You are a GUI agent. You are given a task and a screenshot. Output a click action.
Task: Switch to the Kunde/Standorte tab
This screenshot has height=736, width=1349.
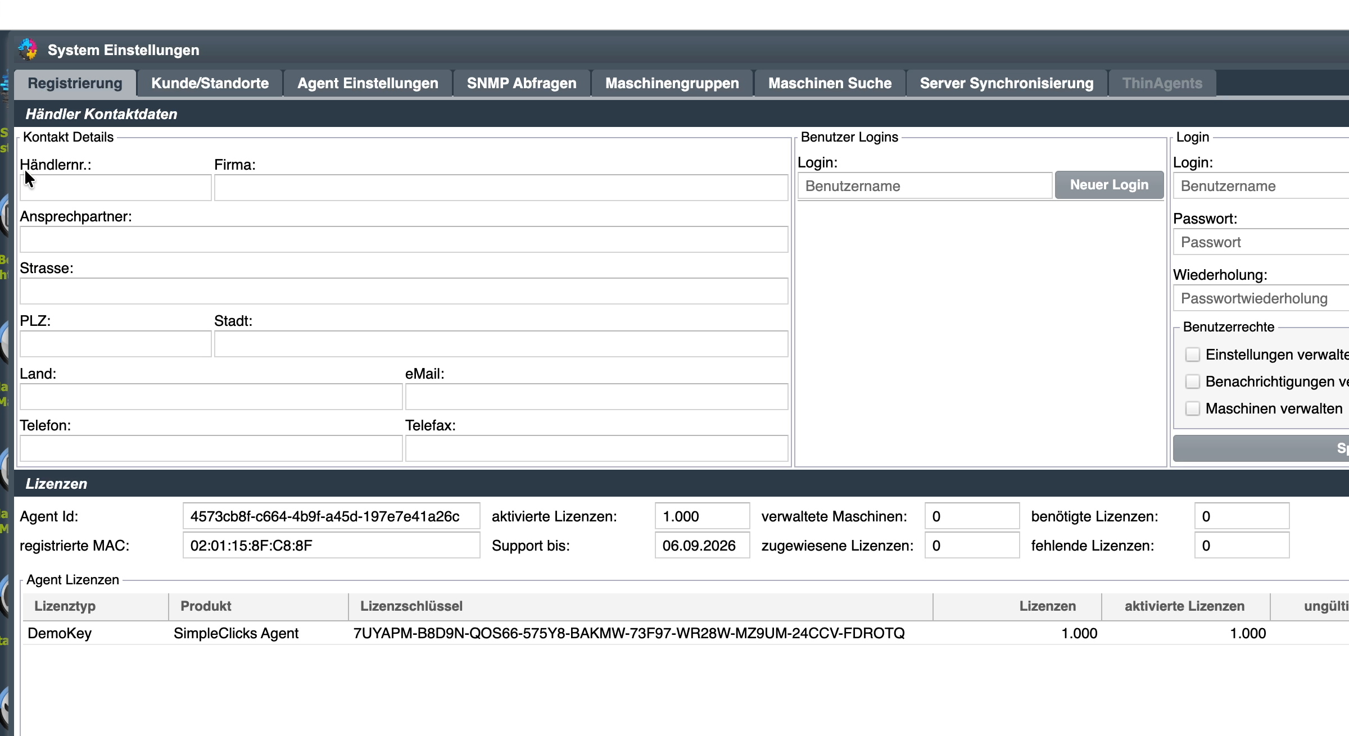210,83
